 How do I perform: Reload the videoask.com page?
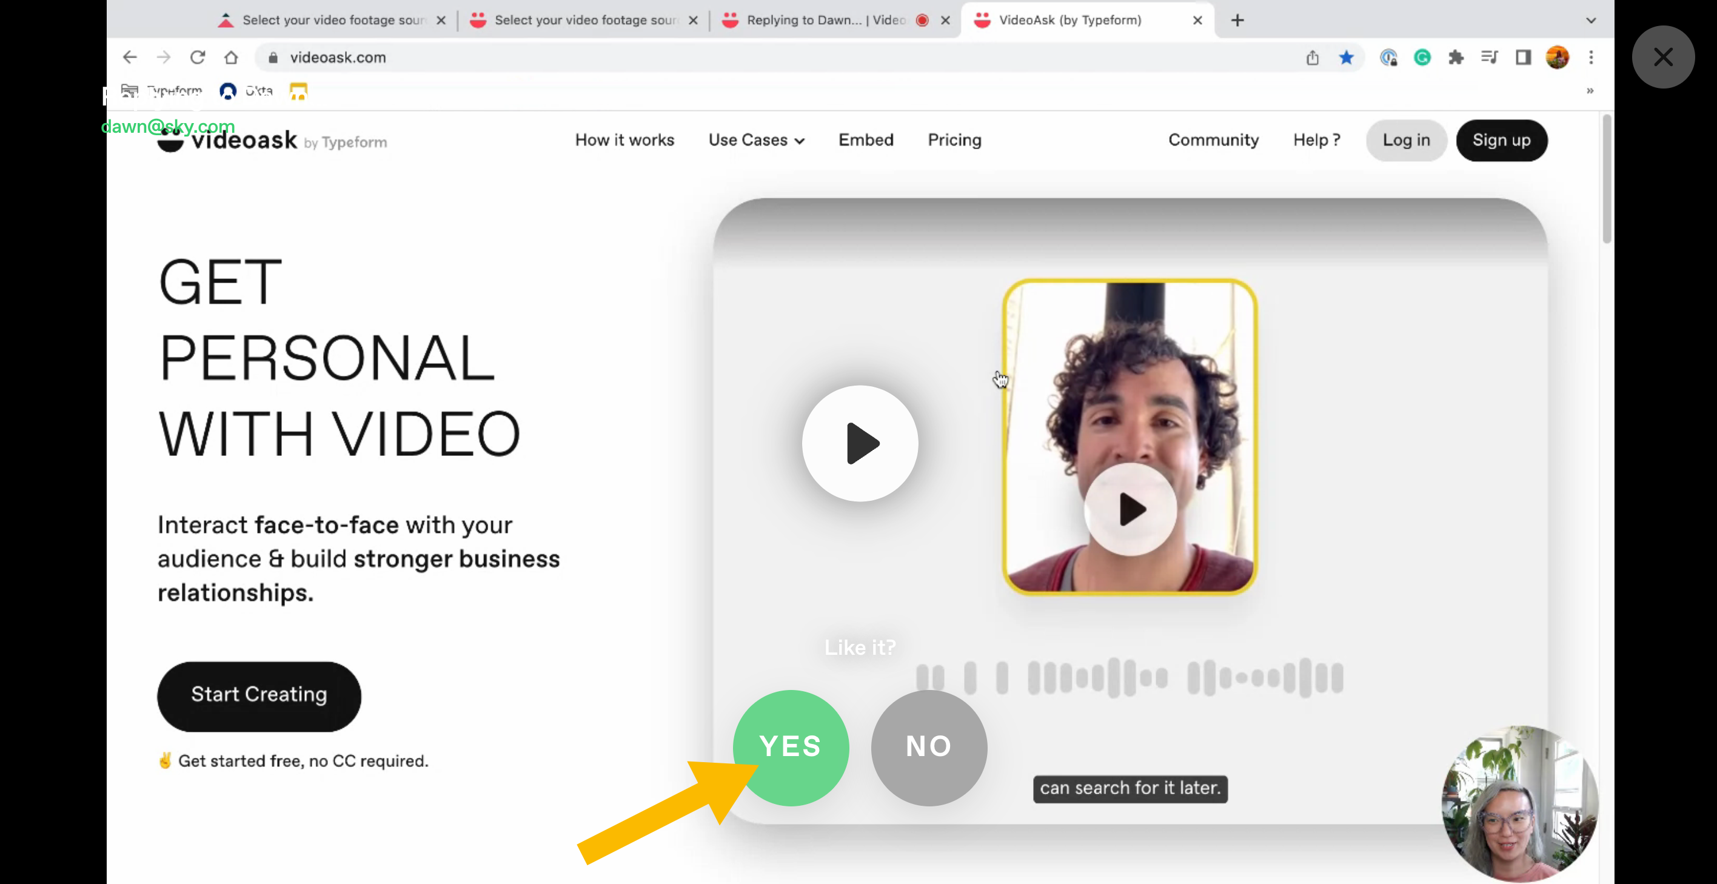[197, 58]
